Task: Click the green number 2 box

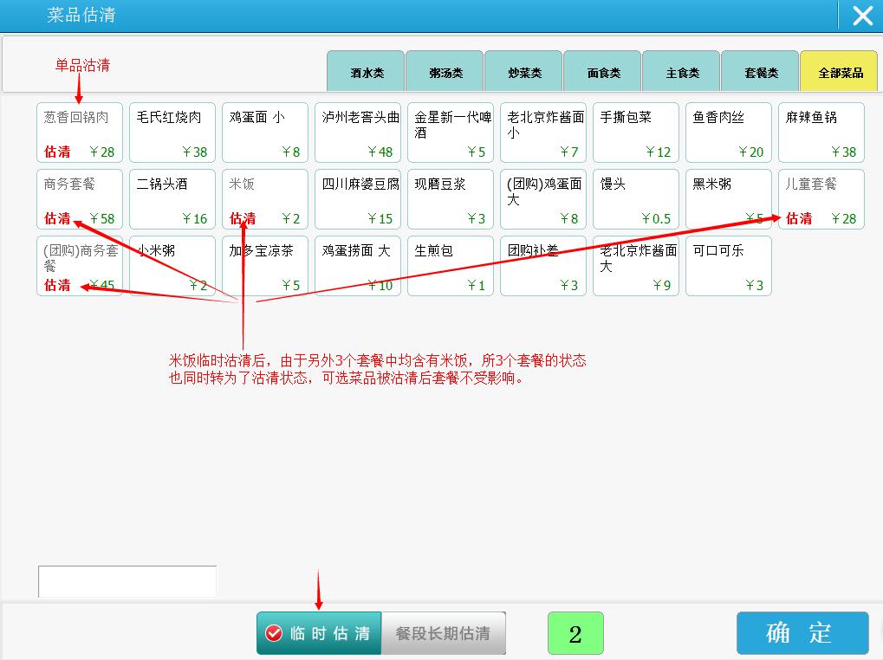Action: pos(575,633)
